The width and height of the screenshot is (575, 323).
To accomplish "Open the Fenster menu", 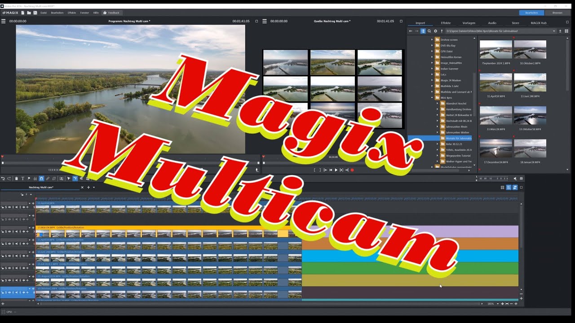I will (x=84, y=13).
